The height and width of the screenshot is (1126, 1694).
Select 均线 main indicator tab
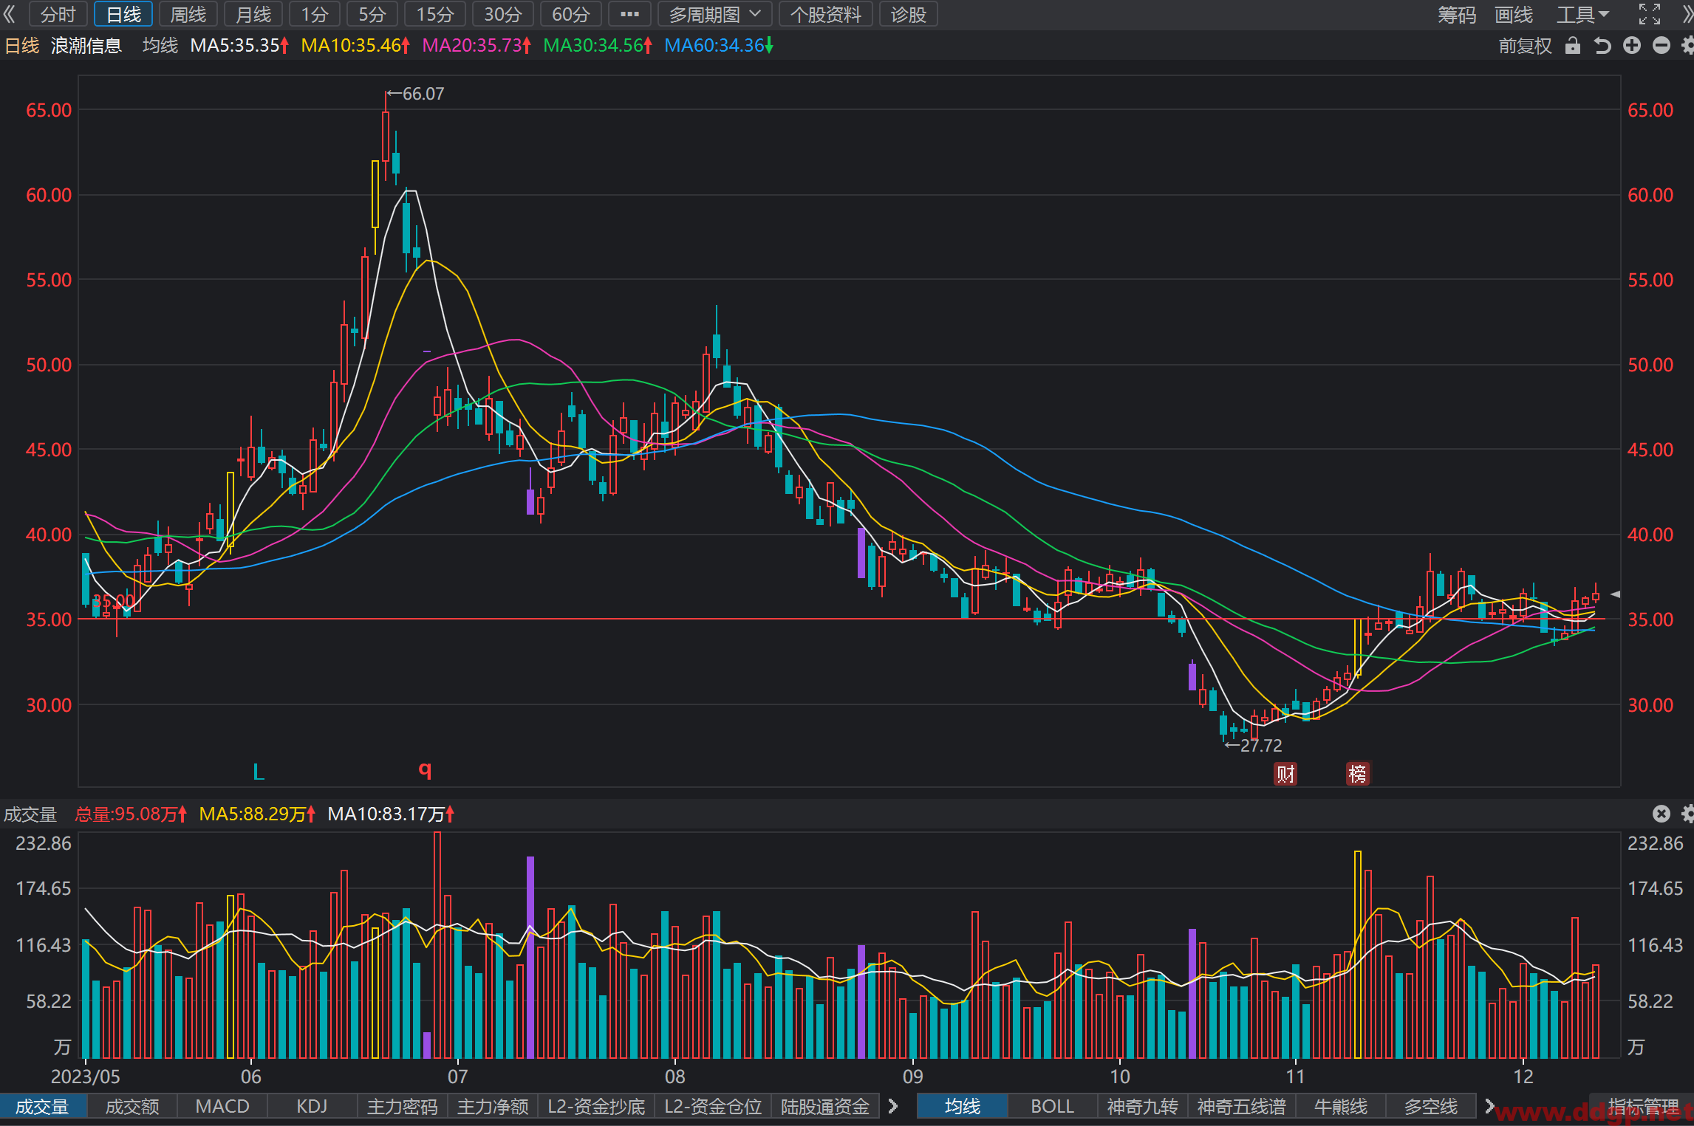pos(963,1106)
